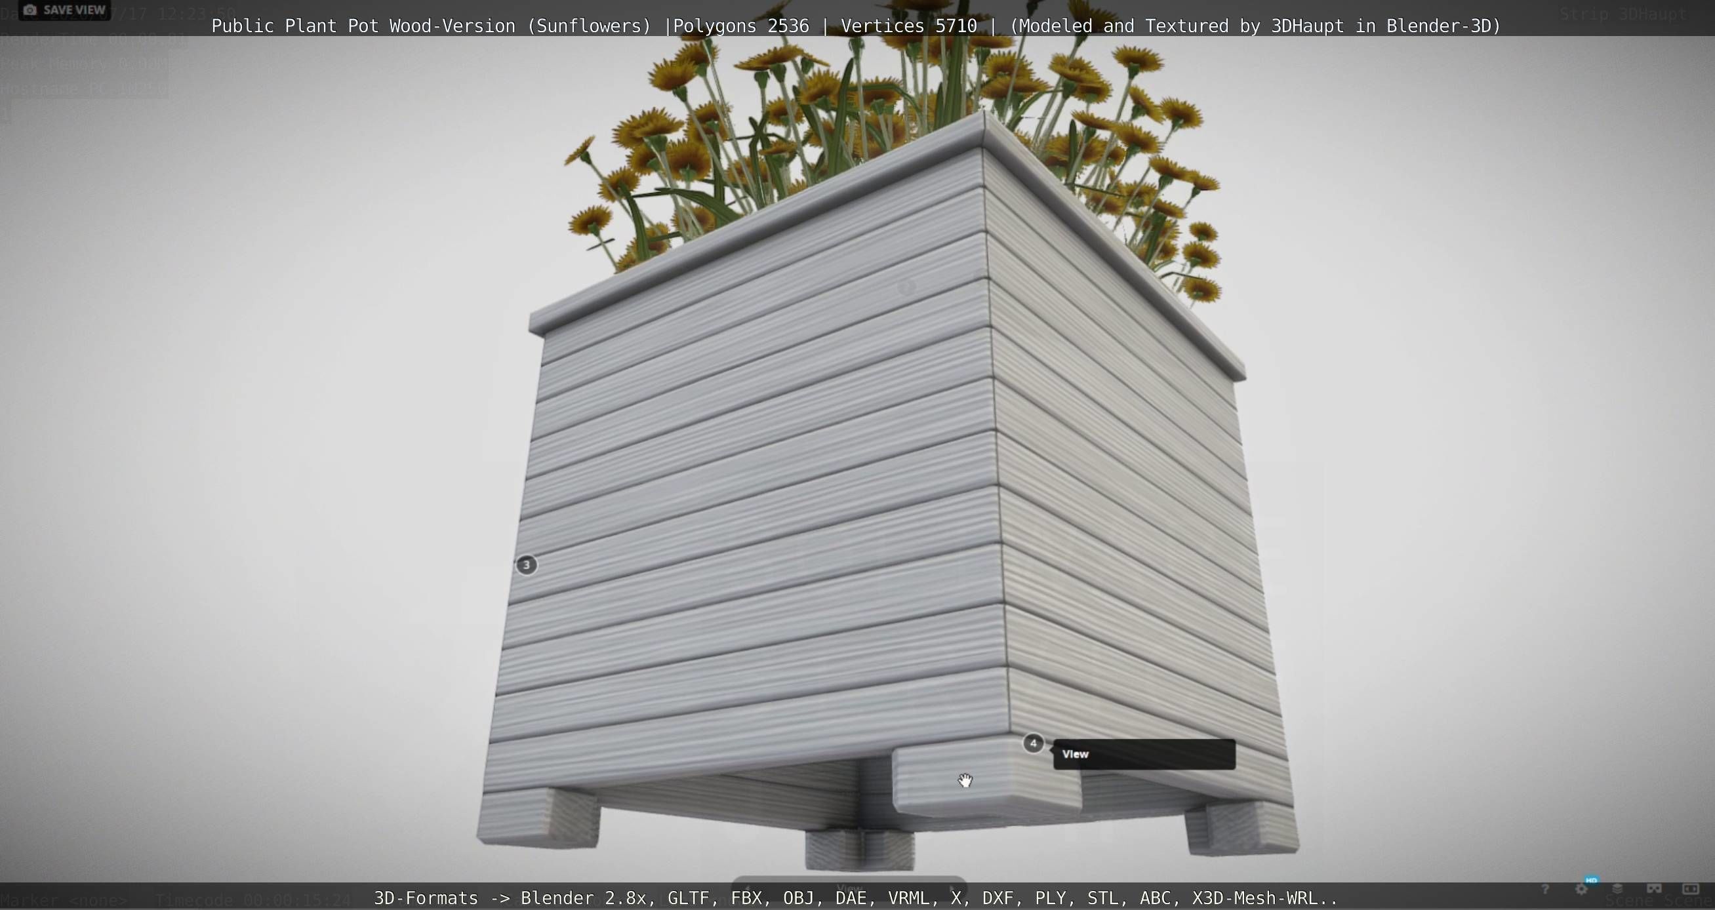Toggle the HD quality badge
The height and width of the screenshot is (910, 1715).
click(x=1592, y=880)
